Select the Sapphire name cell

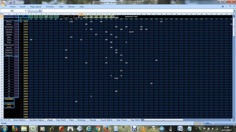point(9,50)
